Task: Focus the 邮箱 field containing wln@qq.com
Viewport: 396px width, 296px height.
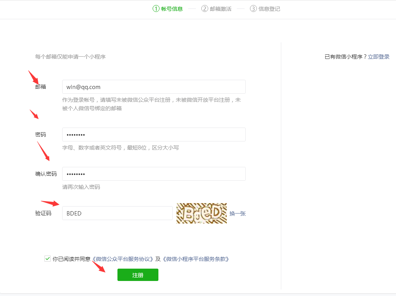Action: coord(154,87)
